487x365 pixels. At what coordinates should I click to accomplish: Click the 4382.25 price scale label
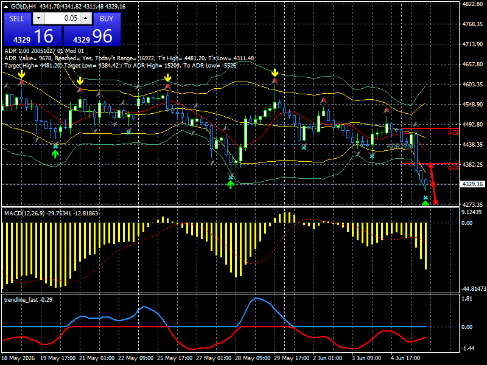click(473, 164)
